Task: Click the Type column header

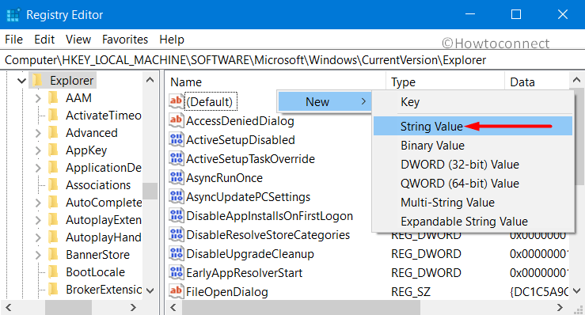Action: point(445,82)
